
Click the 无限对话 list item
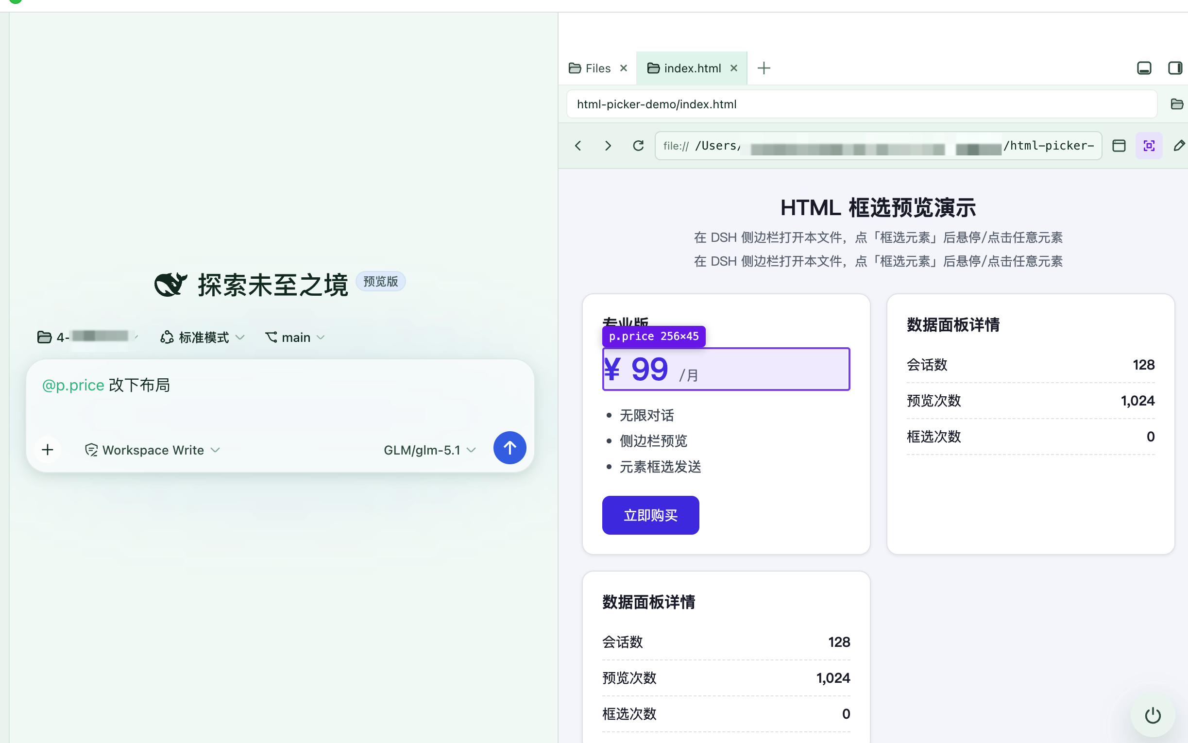[x=646, y=416]
